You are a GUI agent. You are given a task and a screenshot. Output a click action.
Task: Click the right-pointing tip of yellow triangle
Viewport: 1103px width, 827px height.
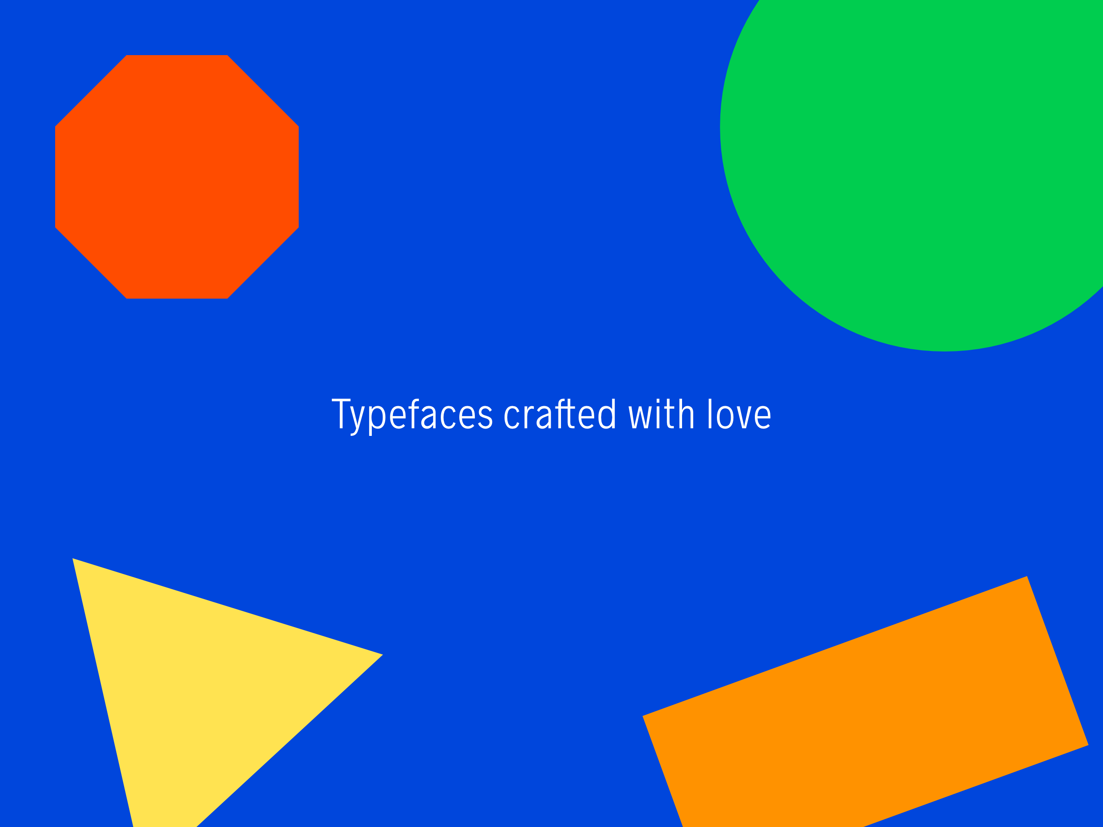click(x=379, y=656)
